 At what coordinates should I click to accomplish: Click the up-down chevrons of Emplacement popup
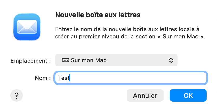coord(171,60)
